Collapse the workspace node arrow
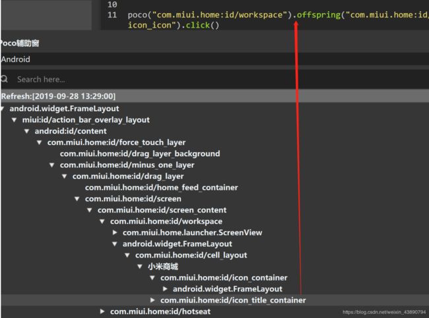Viewport: 429px width, 318px height. tap(102, 221)
